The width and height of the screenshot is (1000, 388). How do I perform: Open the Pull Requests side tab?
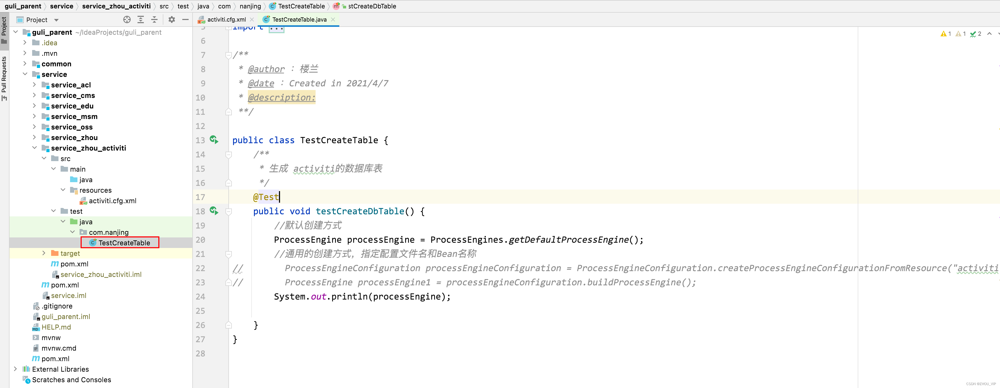tap(4, 78)
